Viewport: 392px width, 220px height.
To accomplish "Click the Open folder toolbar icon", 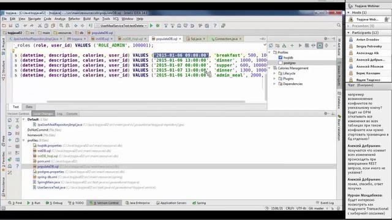I will coord(4,26).
